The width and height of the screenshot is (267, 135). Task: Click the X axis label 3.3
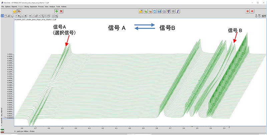(224, 129)
